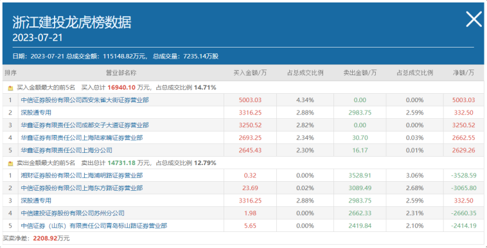The image size is (487, 248).
Task: Click the 买卖净差 2208.92 value
Action: click(45, 238)
